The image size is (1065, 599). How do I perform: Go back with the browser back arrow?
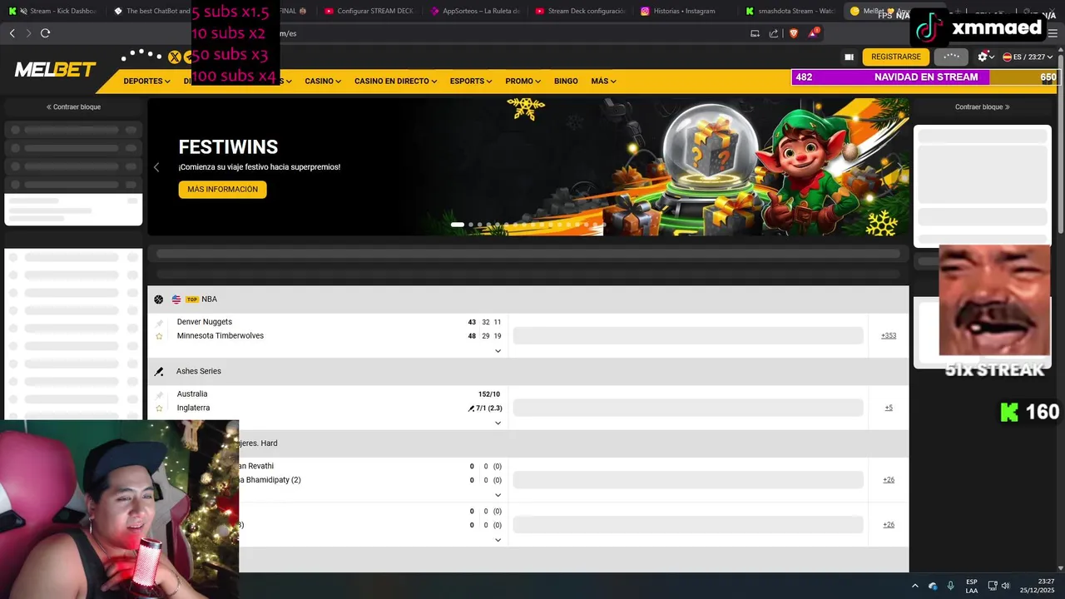(x=12, y=33)
